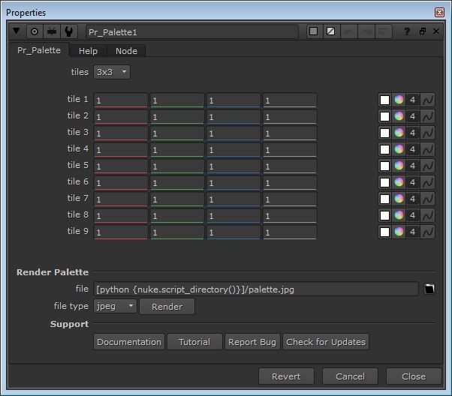
Task: Toggle the 4-channel button for tile 2
Action: (x=413, y=116)
